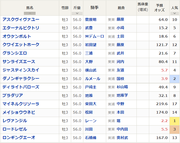
Task: Open horse オウケンボルト
Action: pos(17,36)
